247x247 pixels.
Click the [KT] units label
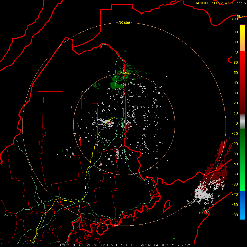(234, 19)
